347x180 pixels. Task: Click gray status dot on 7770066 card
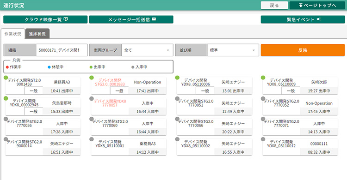(177, 119)
